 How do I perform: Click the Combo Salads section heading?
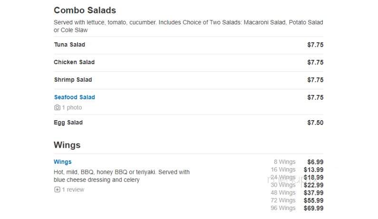(x=85, y=10)
